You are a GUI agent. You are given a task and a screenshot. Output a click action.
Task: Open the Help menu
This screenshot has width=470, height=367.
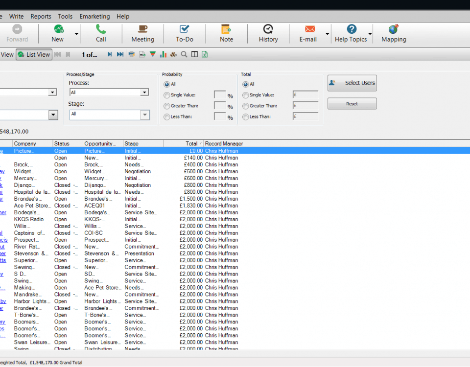[123, 17]
